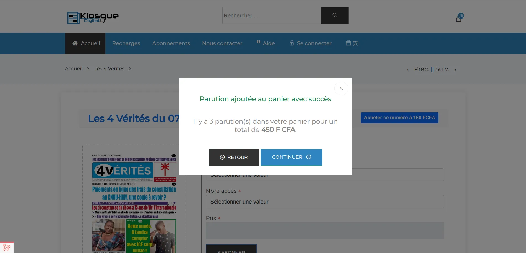Click inside the Rechercher search field
Screen dimensions: 526x253
271,15
